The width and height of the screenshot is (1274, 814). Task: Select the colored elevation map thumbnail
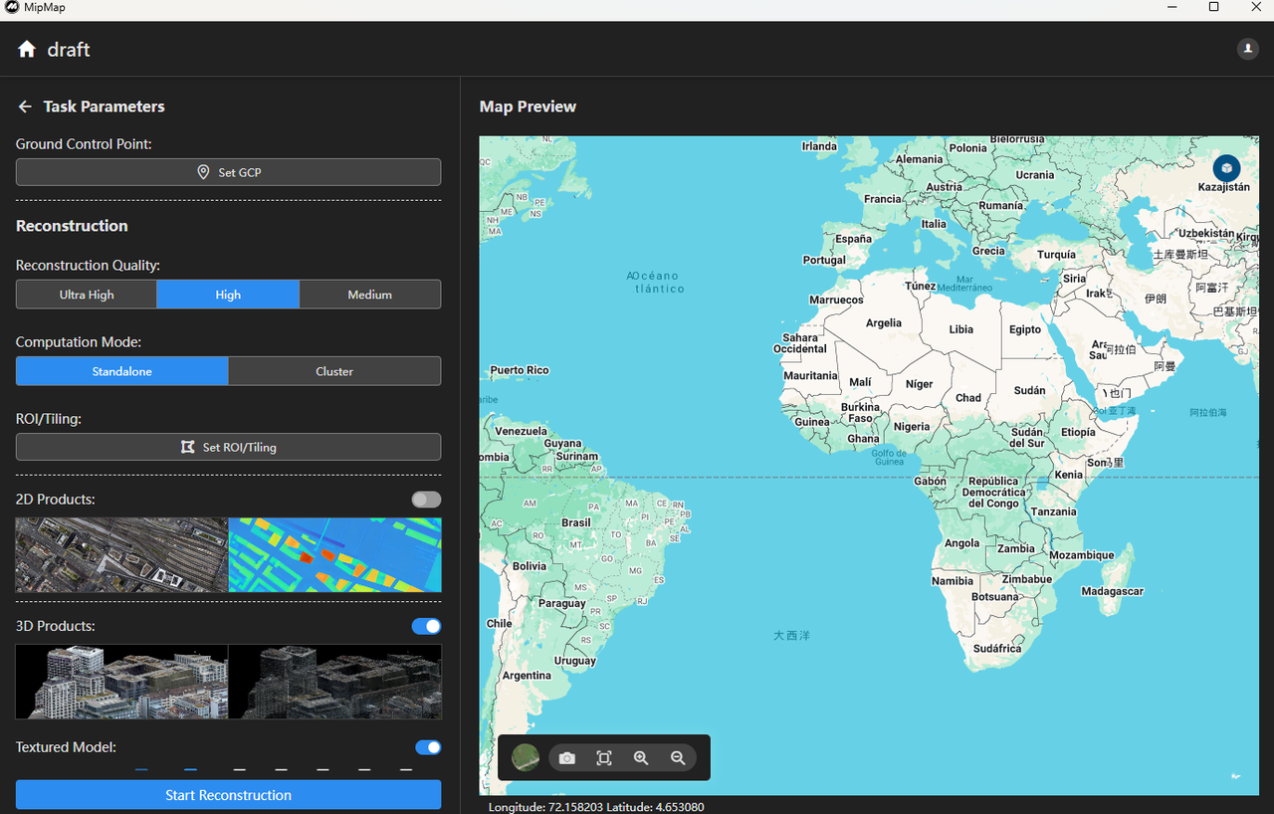(x=335, y=555)
